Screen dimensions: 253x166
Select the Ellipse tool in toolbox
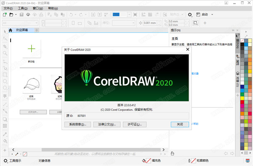pyautogui.click(x=5, y=81)
